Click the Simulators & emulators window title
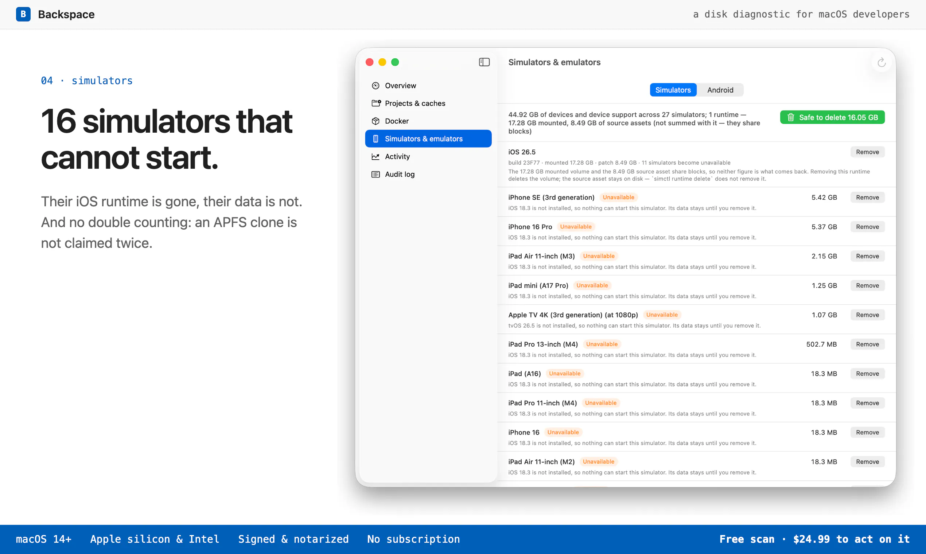 [x=554, y=62]
